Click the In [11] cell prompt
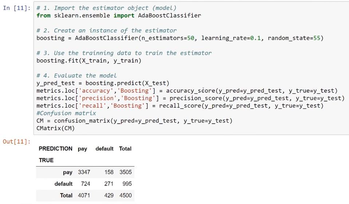 pyautogui.click(x=17, y=8)
